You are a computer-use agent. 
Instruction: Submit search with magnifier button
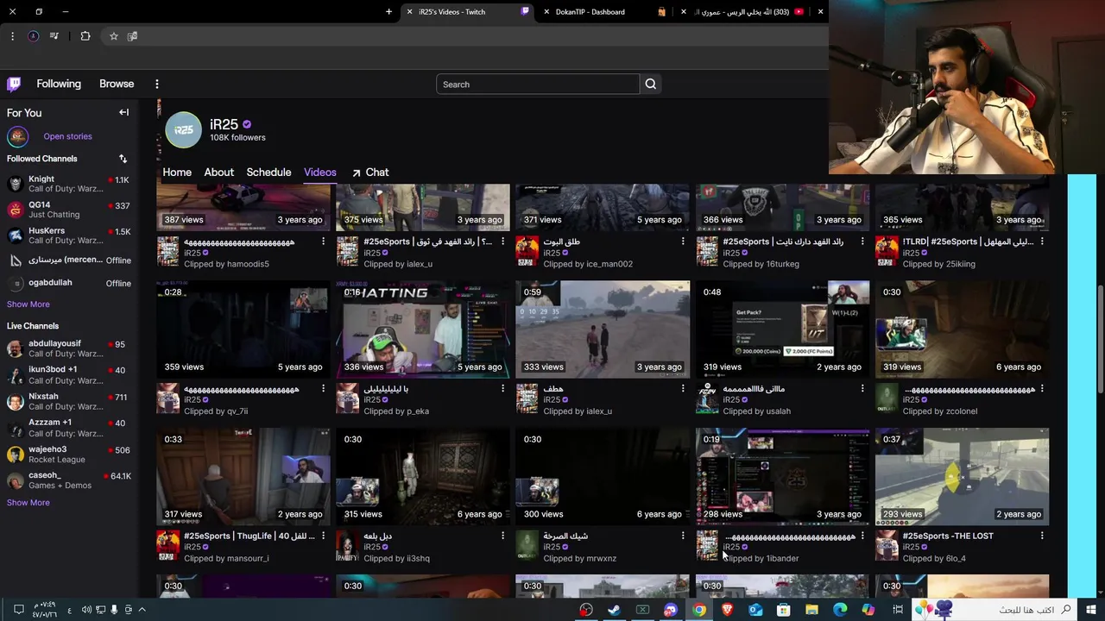651,84
